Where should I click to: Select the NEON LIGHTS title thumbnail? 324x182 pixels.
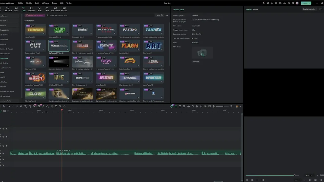click(59, 30)
